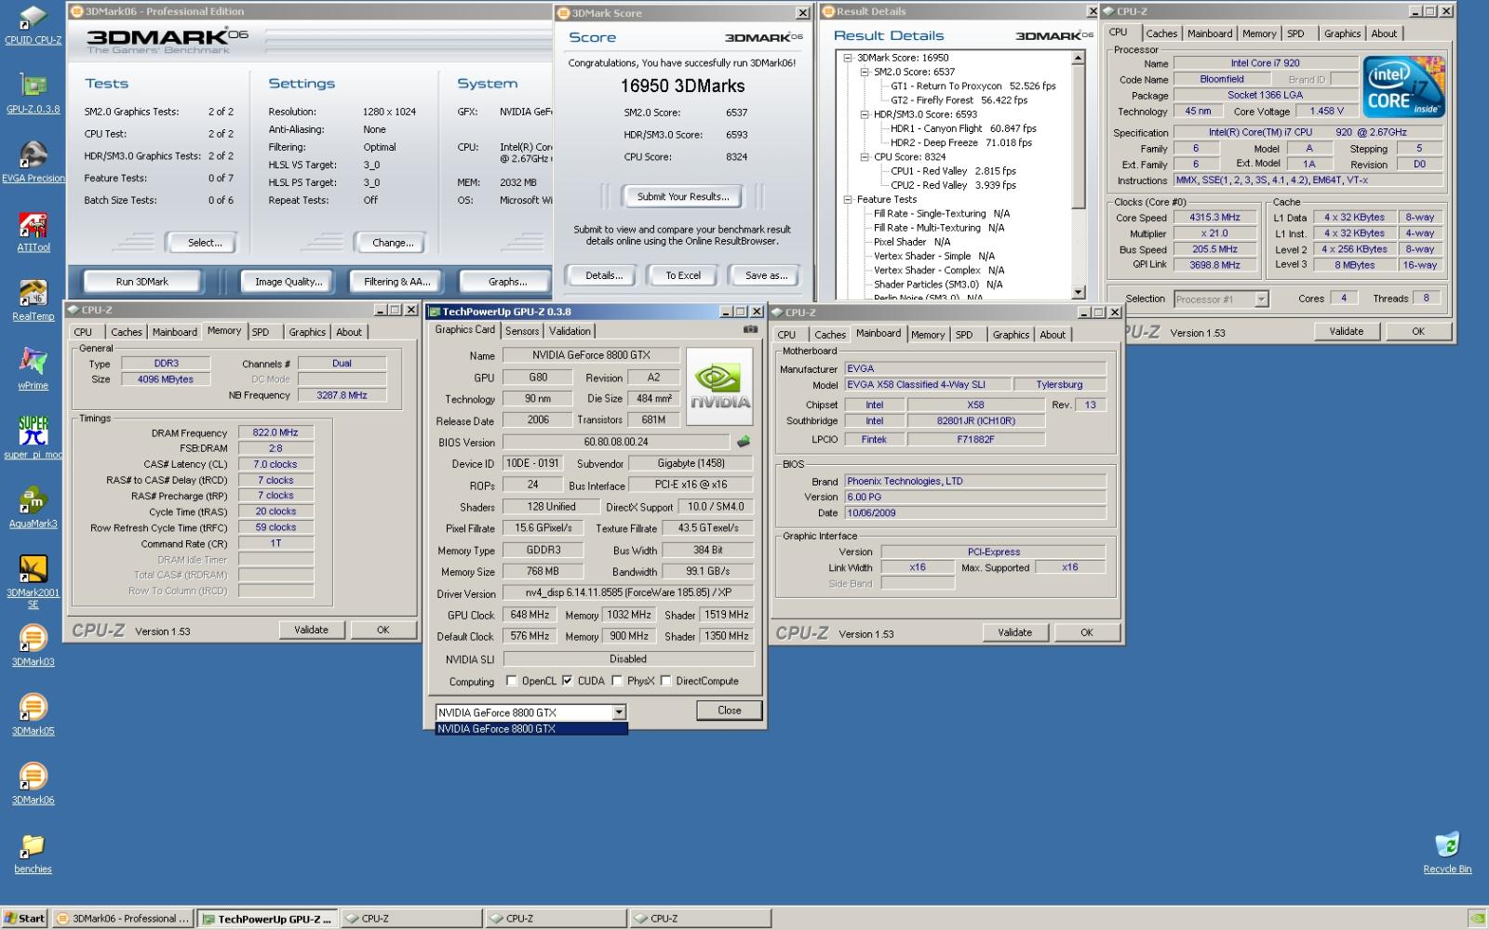Viewport: 1489px width, 930px height.
Task: Click Details button in Score window
Action: tap(604, 275)
